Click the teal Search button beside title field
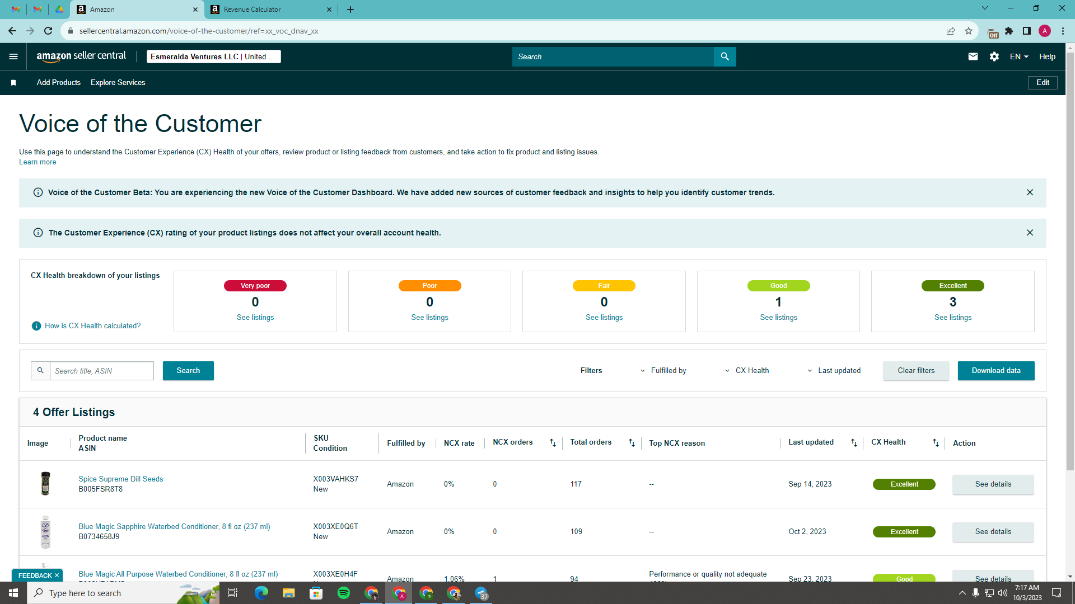1075x604 pixels. click(x=188, y=371)
